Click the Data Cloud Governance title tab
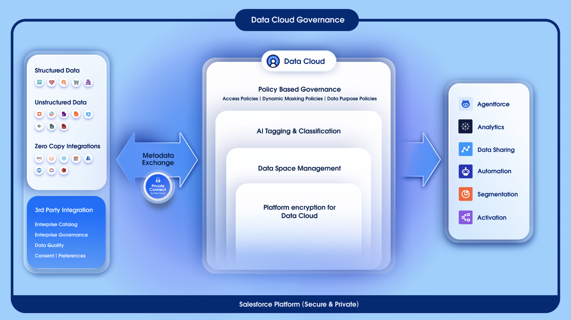The width and height of the screenshot is (571, 320). (x=297, y=20)
